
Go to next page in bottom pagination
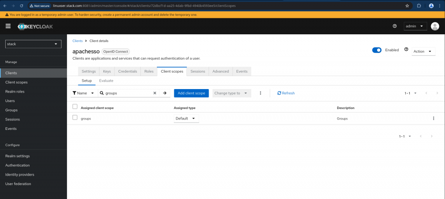[x=432, y=136]
